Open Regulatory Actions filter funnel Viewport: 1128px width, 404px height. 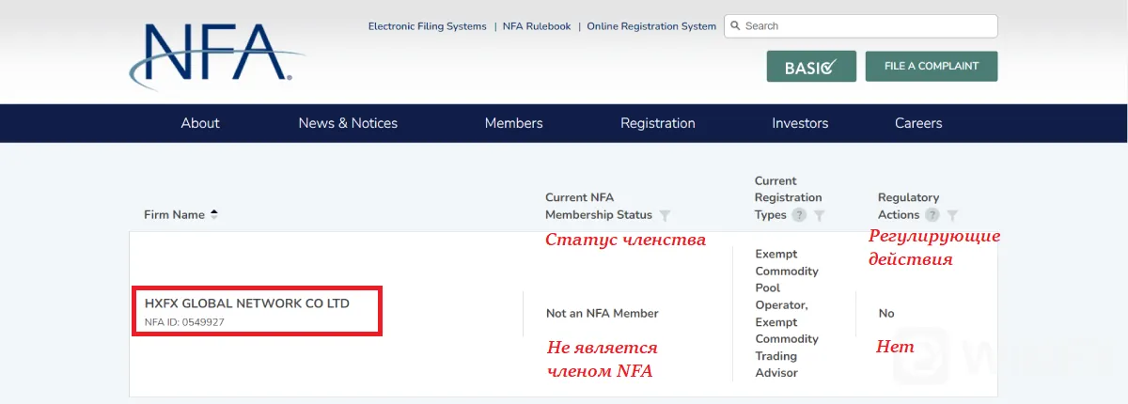[952, 215]
